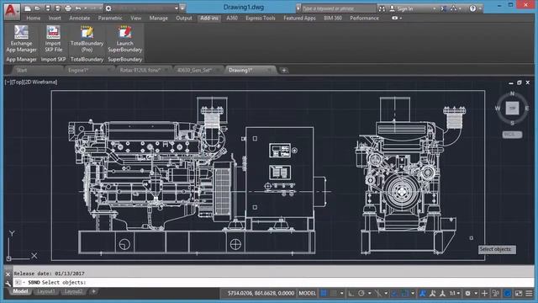Click the command line input field

click(272, 283)
